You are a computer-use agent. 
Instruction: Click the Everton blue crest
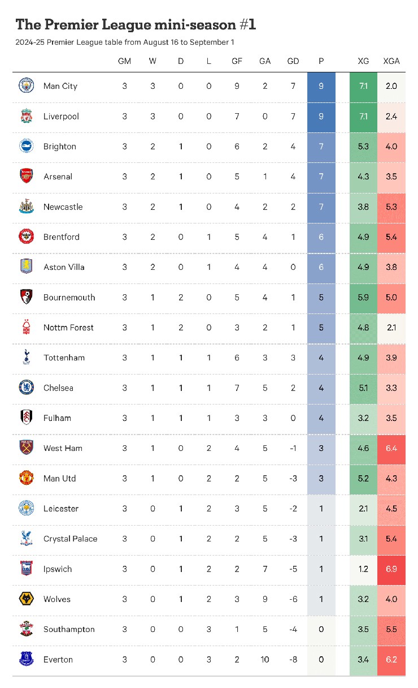[26, 659]
